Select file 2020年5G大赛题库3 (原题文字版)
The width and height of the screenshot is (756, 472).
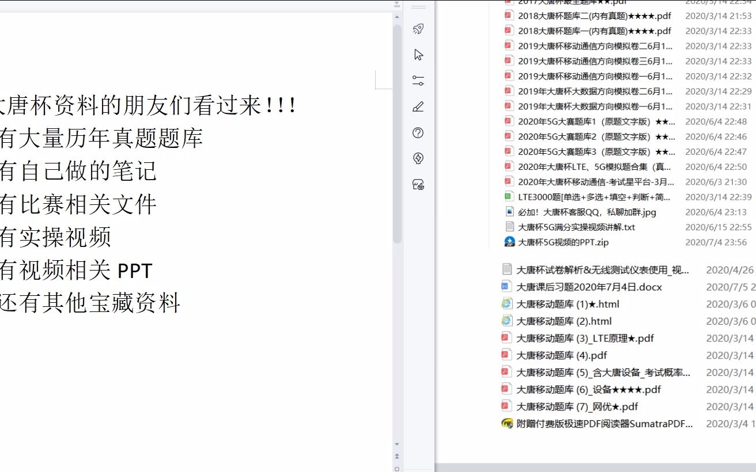click(596, 151)
